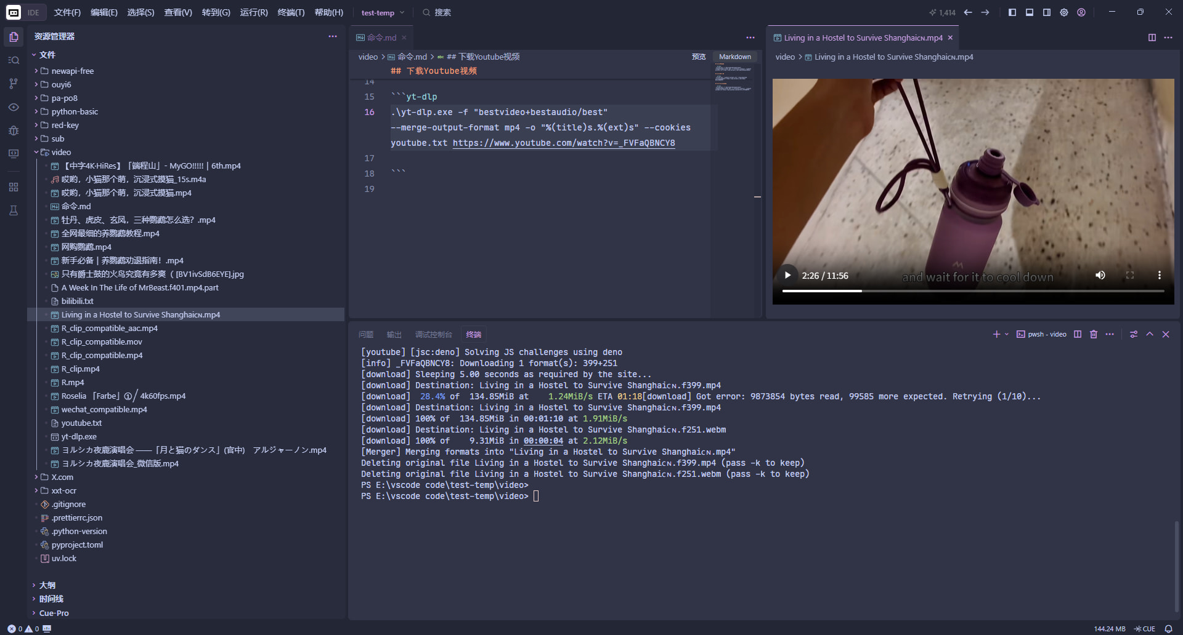Toggle the bottom panel layout

[1030, 12]
